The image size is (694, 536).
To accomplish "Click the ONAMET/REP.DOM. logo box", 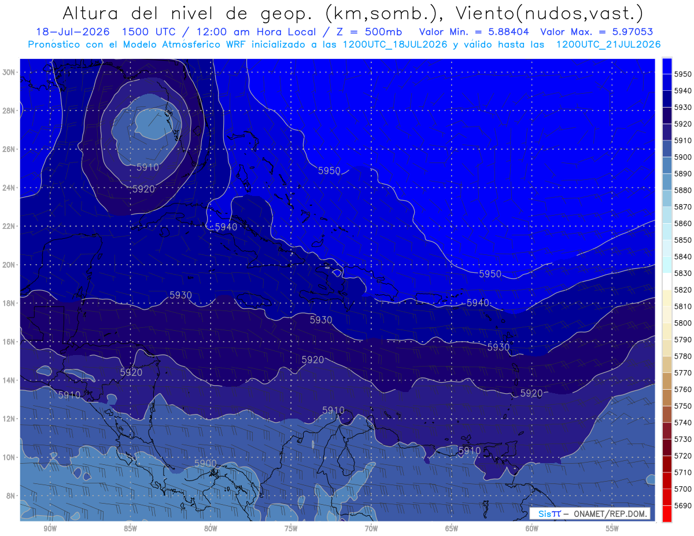I will pos(590,513).
